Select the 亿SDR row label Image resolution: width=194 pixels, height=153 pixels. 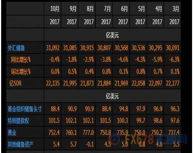click(15, 83)
